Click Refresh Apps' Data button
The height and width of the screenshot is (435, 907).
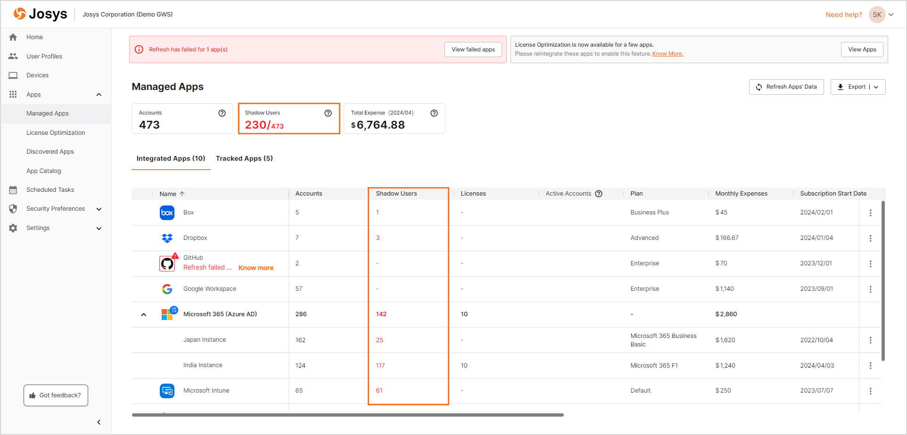786,87
